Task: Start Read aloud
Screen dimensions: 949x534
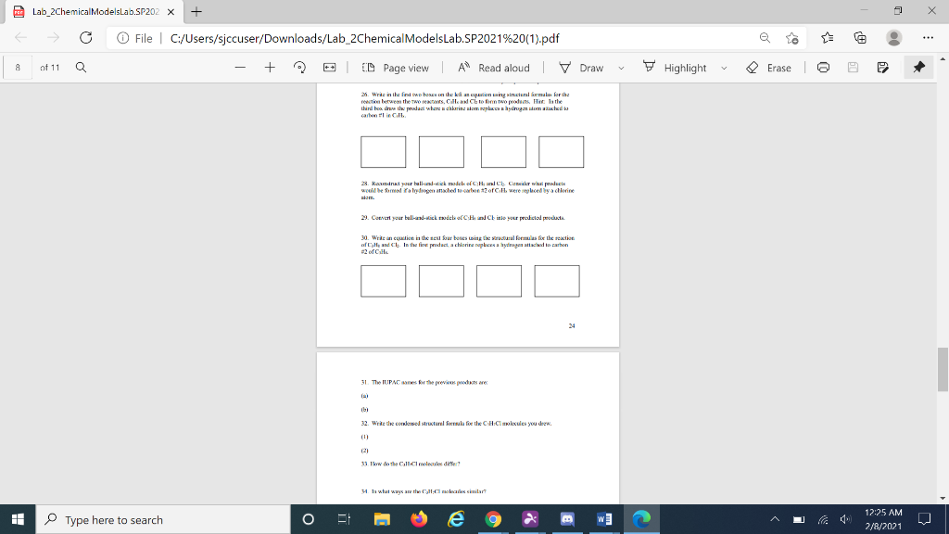Action: pyautogui.click(x=493, y=67)
